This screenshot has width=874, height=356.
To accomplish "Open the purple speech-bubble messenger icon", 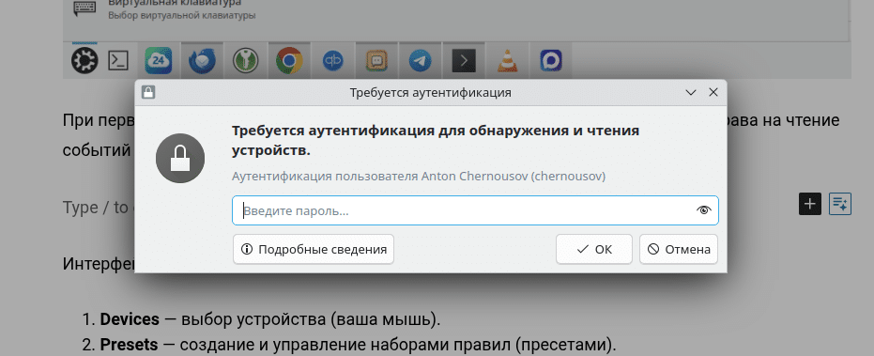I will click(x=551, y=60).
